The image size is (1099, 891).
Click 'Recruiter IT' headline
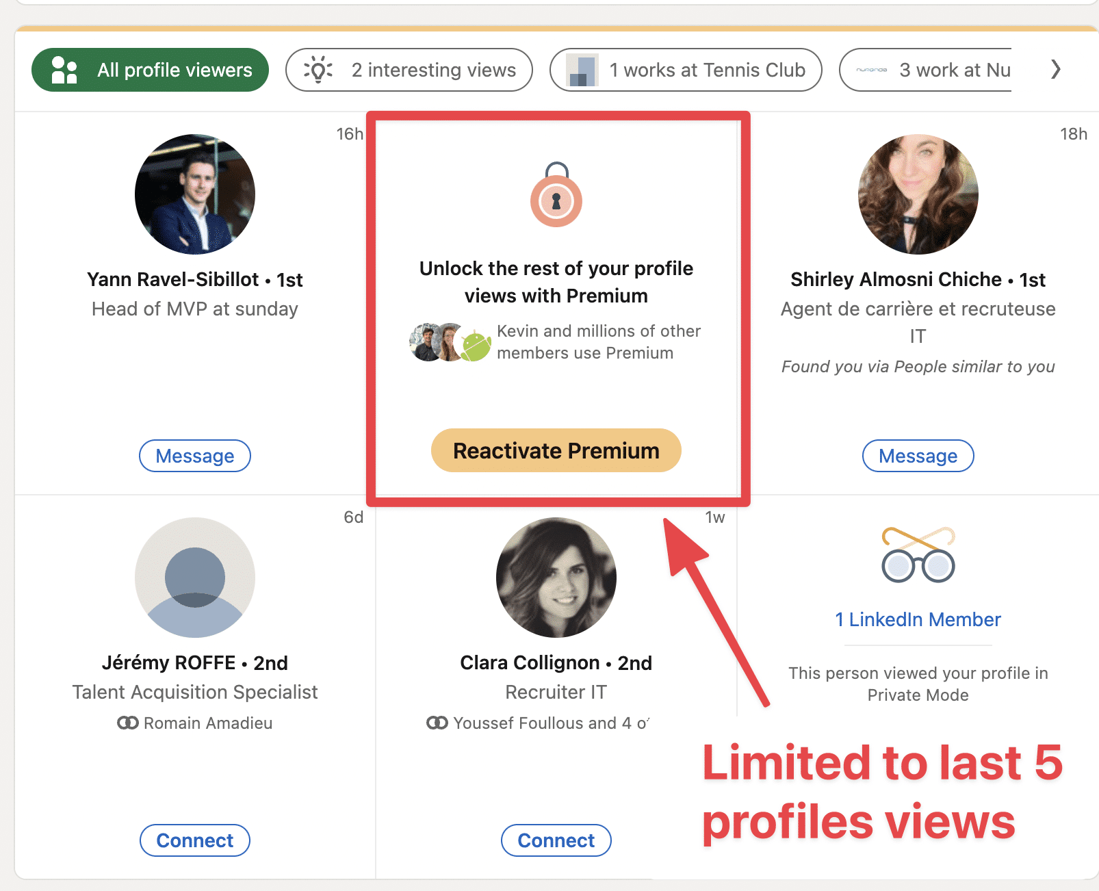point(556,692)
